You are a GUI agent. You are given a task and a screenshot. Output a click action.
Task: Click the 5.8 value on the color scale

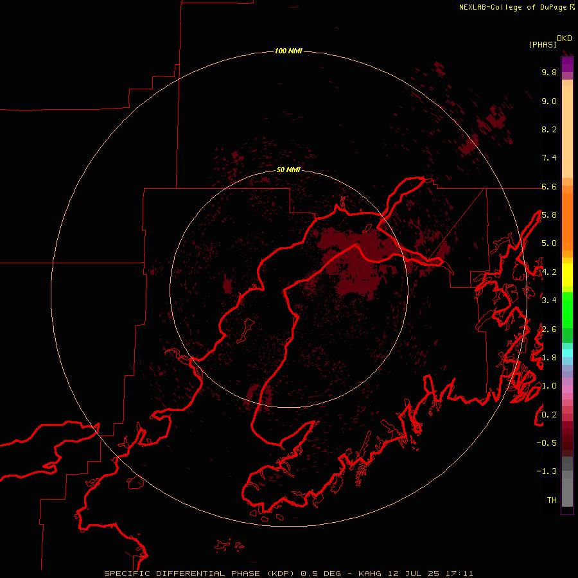click(549, 215)
